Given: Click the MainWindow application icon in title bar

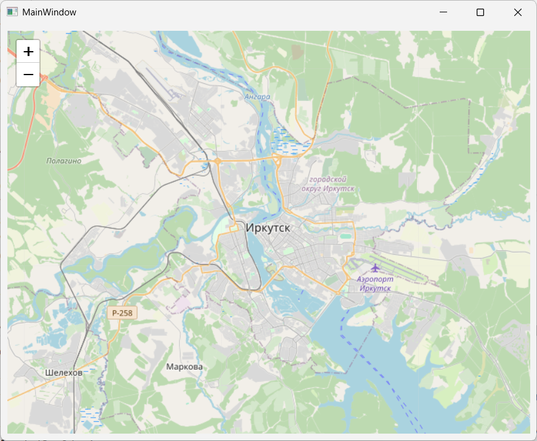Looking at the screenshot, I should coord(12,12).
